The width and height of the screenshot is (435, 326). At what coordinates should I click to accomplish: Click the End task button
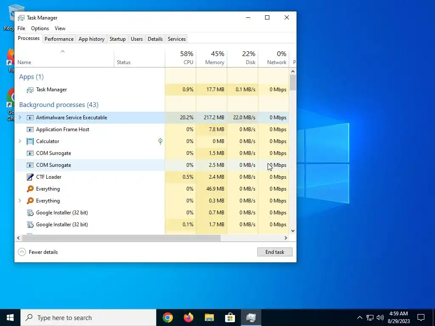point(275,252)
